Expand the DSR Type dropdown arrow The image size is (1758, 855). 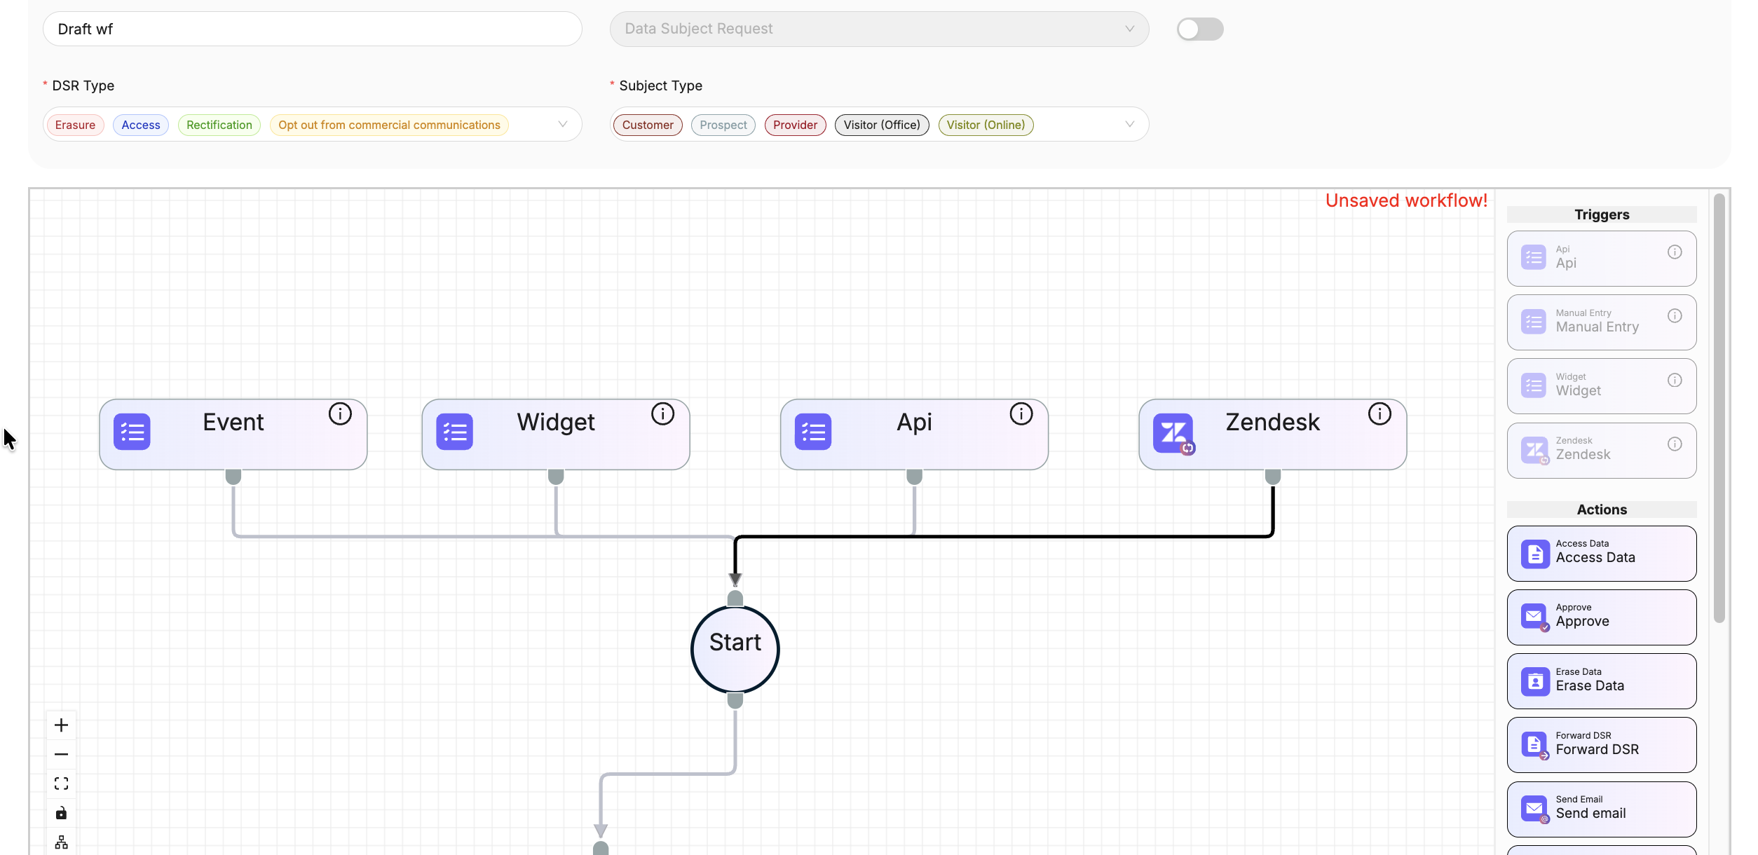[x=562, y=124]
